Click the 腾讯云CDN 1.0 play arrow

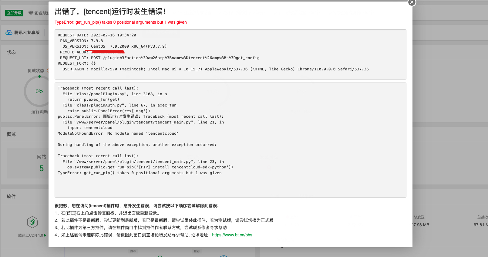pyautogui.click(x=45, y=235)
